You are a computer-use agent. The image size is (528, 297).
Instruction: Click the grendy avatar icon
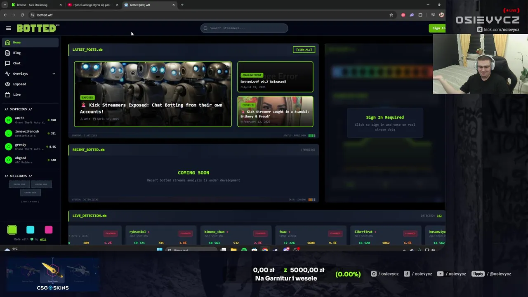(8, 146)
